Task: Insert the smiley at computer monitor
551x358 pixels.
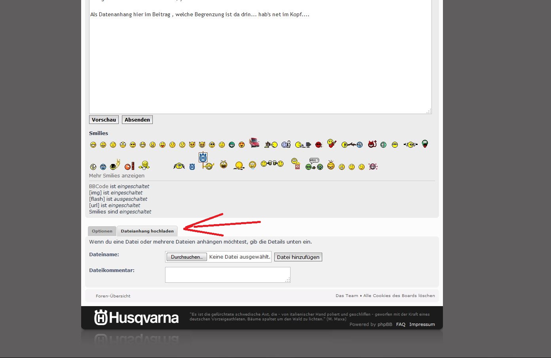Action: click(303, 145)
